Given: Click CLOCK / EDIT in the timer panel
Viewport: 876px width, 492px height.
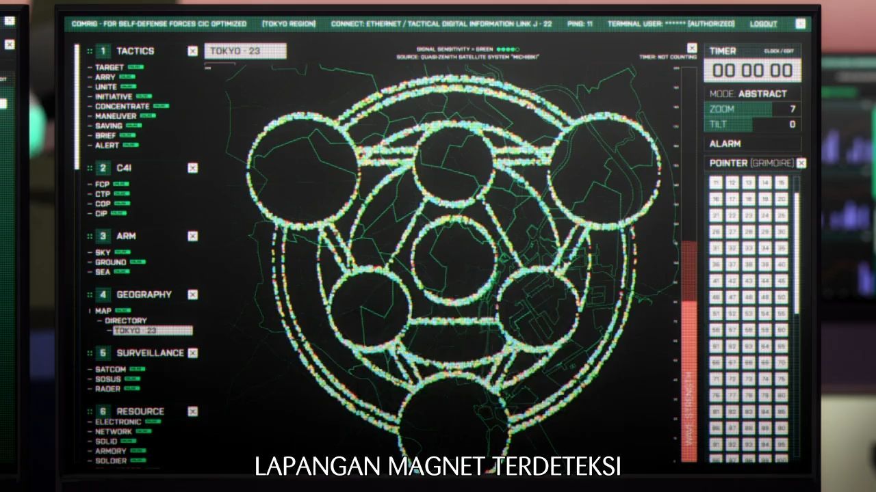Looking at the screenshot, I should 779,52.
